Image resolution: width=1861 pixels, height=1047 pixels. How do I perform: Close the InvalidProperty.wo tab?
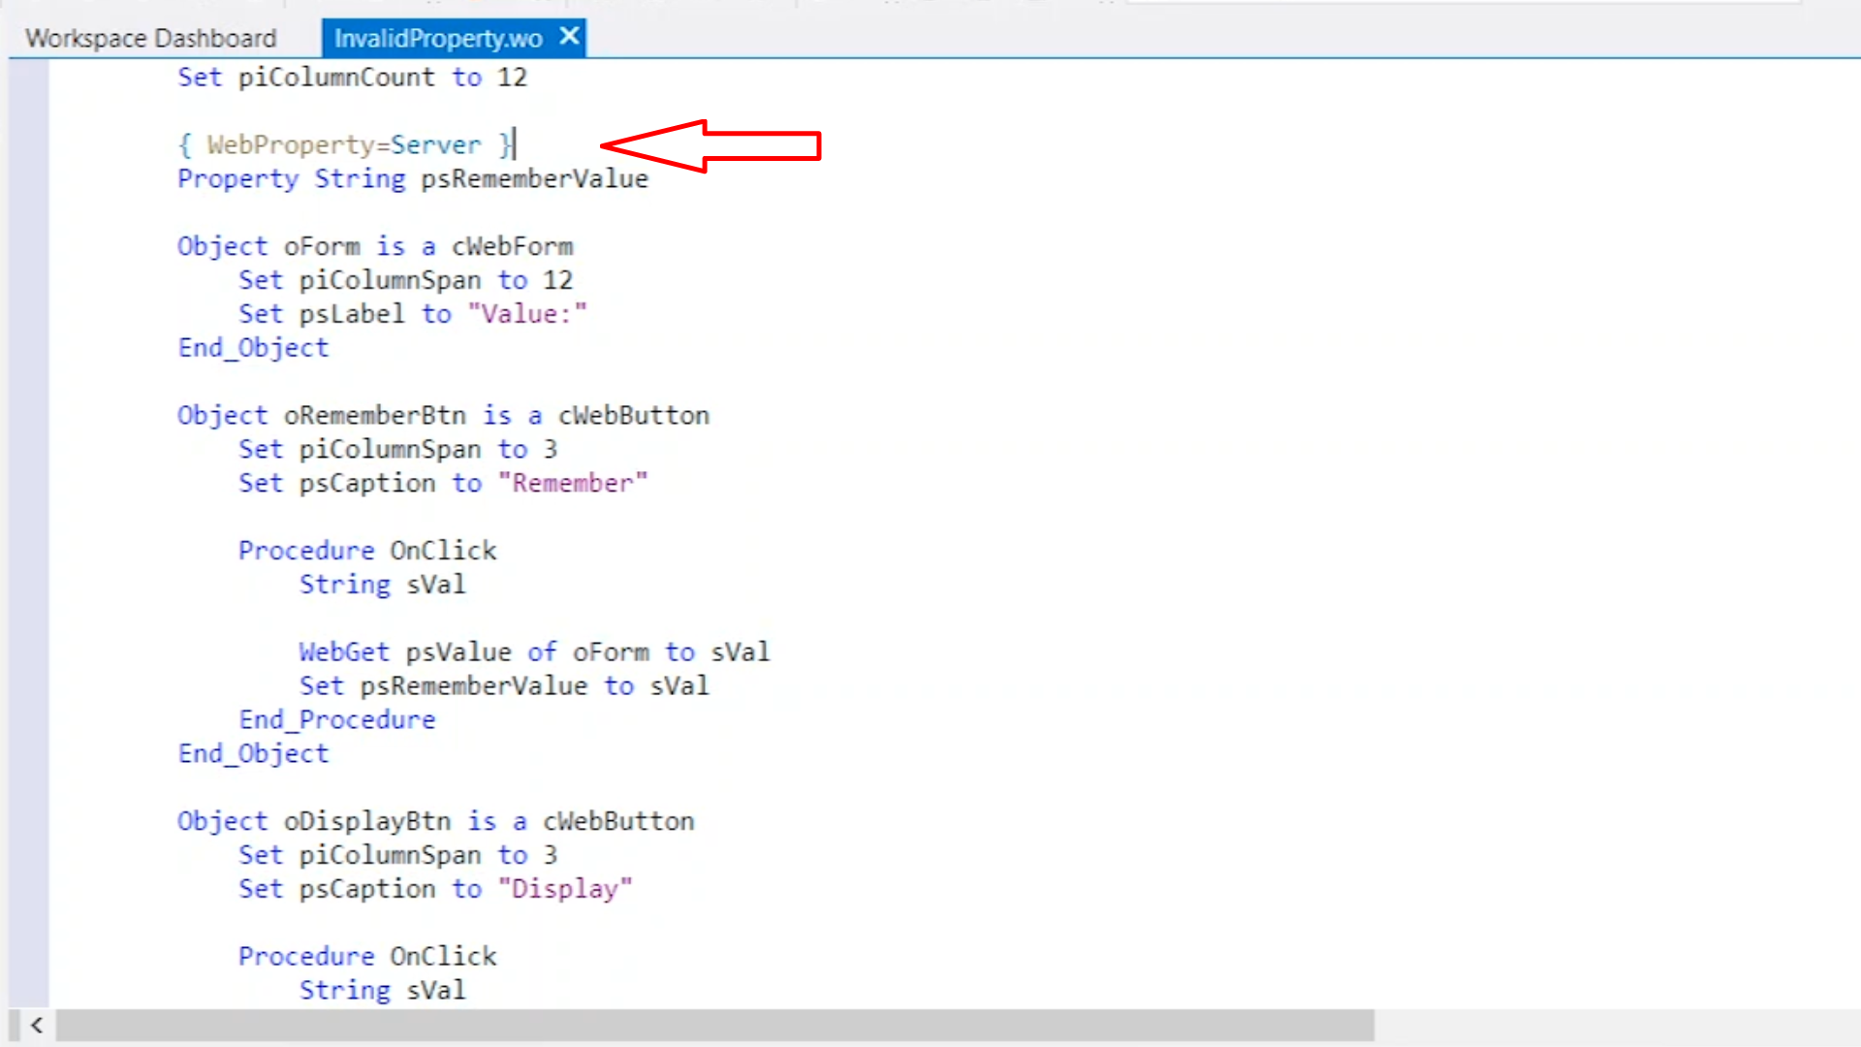(x=570, y=37)
